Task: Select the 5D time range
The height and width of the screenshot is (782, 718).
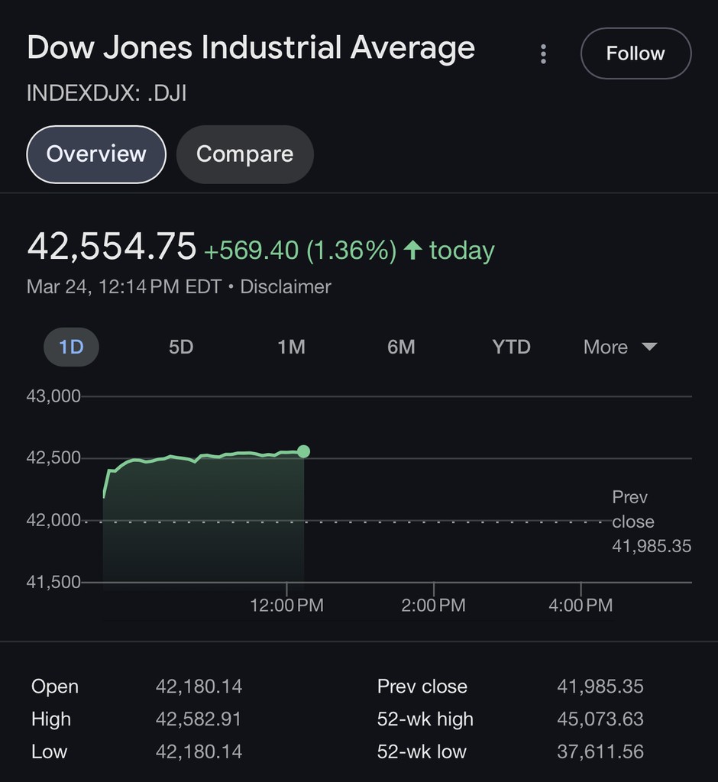Action: point(181,347)
